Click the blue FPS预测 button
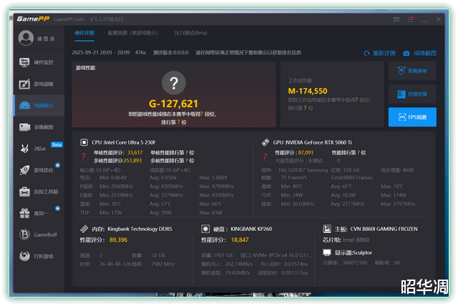 click(x=412, y=117)
